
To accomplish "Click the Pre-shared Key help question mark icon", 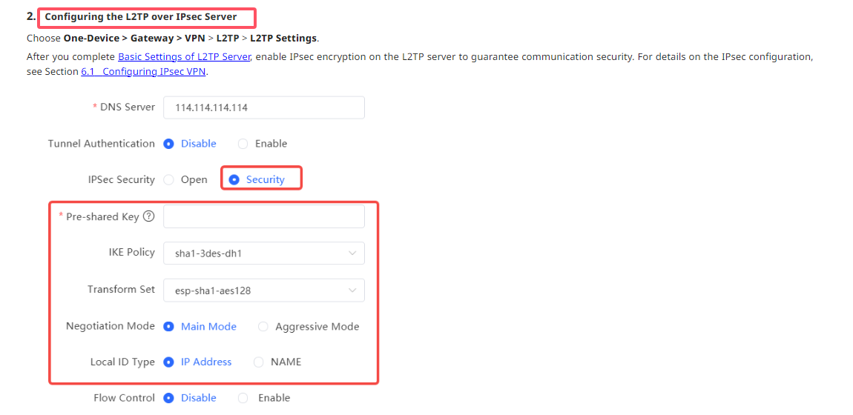I will pyautogui.click(x=148, y=216).
